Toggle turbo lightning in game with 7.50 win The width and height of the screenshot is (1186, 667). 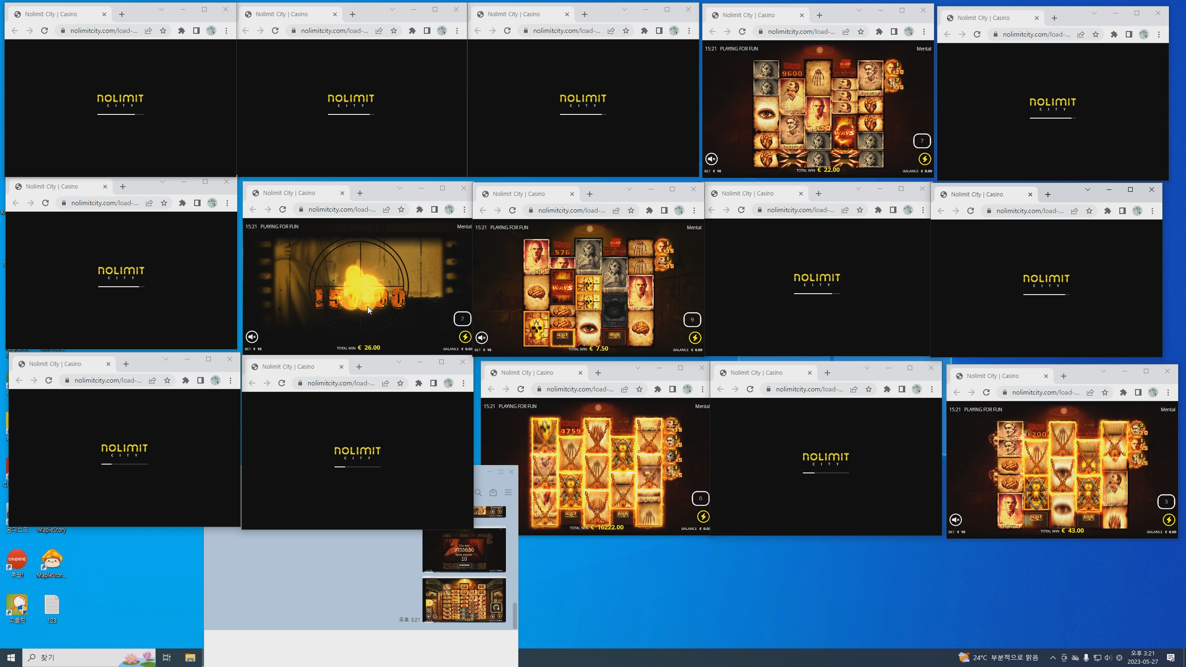click(695, 338)
